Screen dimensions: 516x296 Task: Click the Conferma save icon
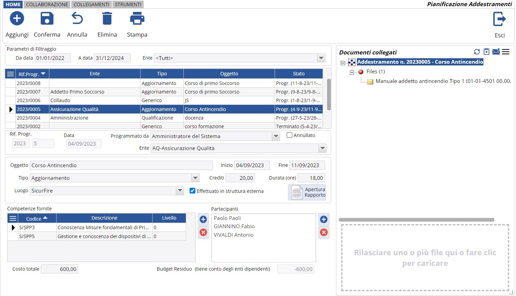click(47, 18)
